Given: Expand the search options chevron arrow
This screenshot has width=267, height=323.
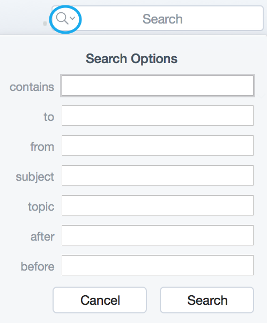Looking at the screenshot, I should coord(72,18).
